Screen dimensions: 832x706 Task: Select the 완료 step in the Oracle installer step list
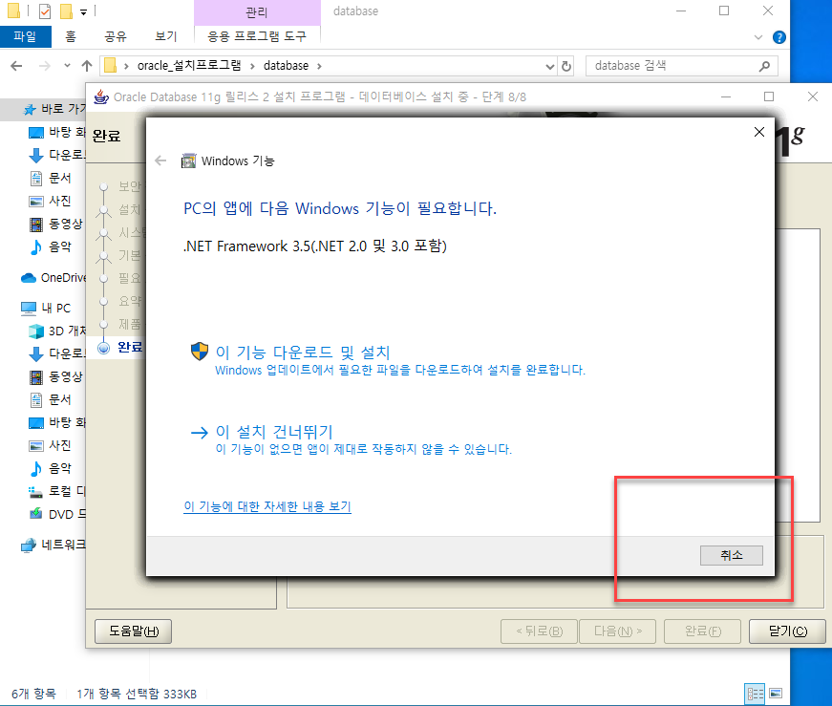(x=130, y=347)
